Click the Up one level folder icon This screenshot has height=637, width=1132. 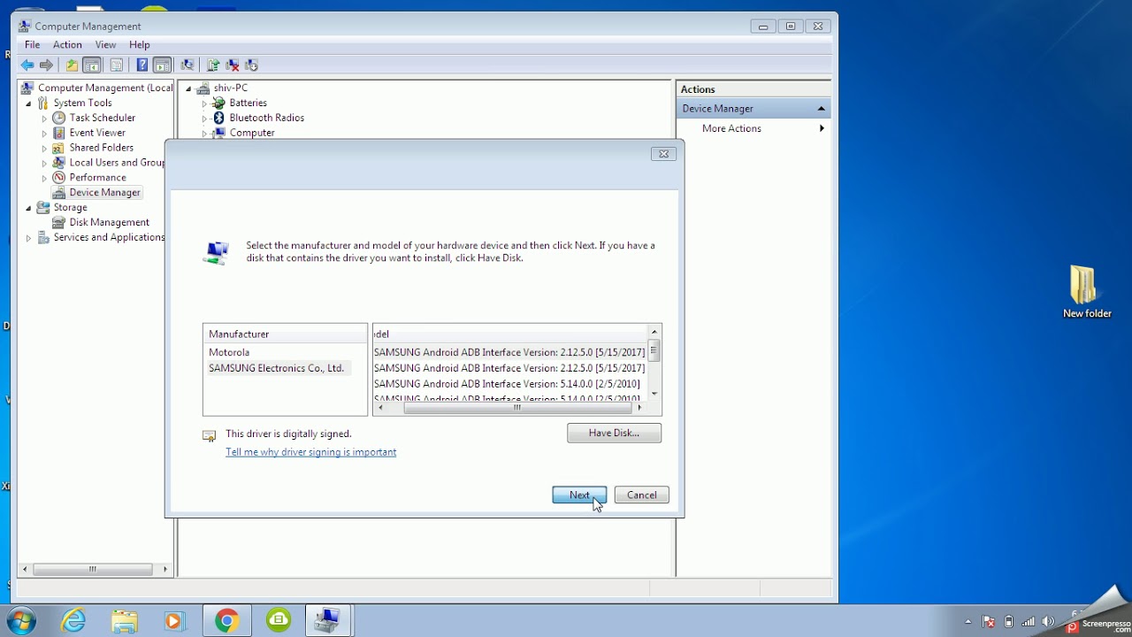click(72, 65)
